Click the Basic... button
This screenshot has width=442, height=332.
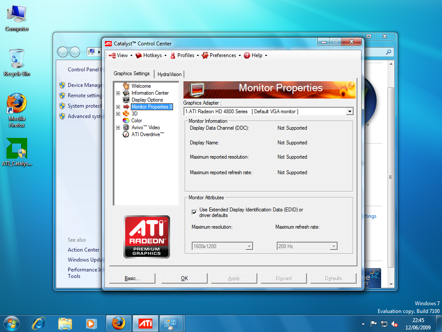click(132, 278)
